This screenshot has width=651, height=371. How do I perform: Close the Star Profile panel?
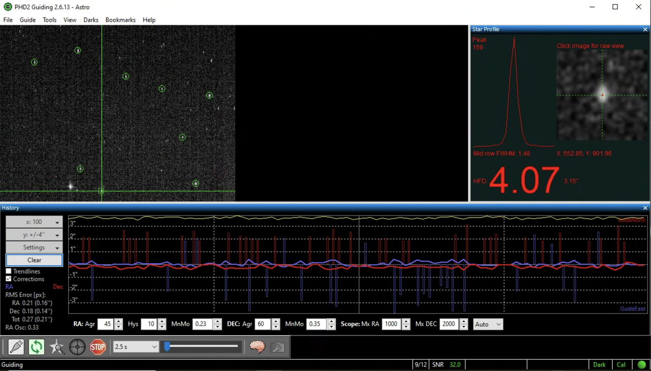(x=645, y=29)
